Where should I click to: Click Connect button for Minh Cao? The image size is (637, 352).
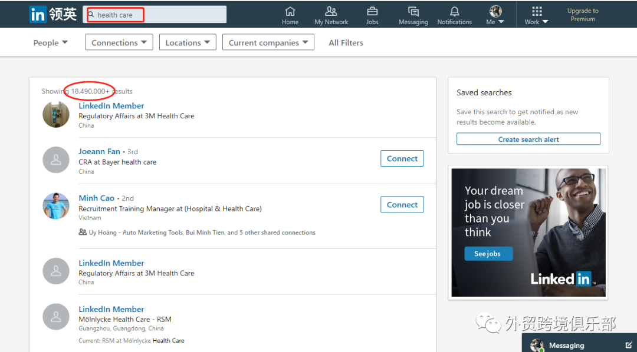pyautogui.click(x=402, y=205)
